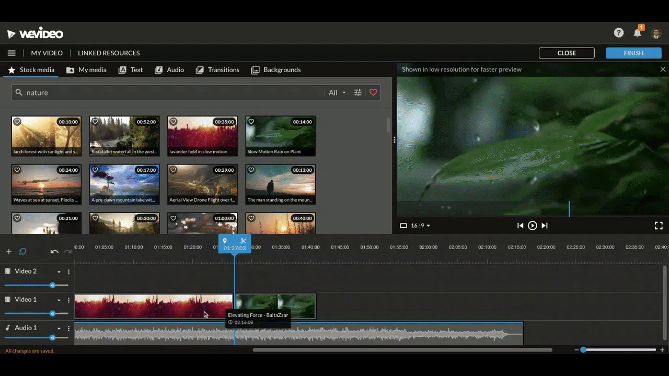The width and height of the screenshot is (669, 376).
Task: Open the All media type dropdown
Action: tap(337, 92)
